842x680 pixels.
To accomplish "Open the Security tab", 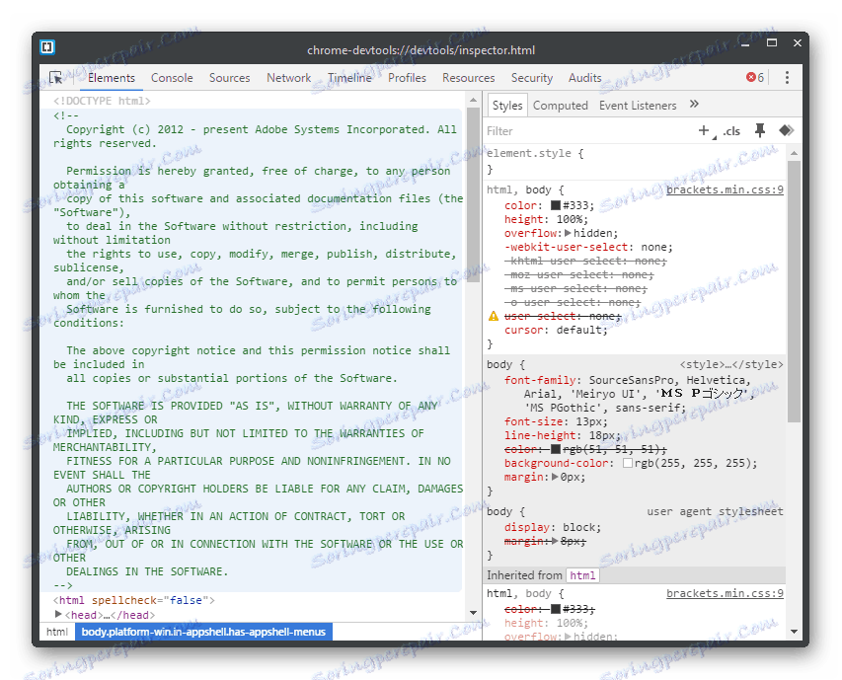I will click(x=532, y=78).
